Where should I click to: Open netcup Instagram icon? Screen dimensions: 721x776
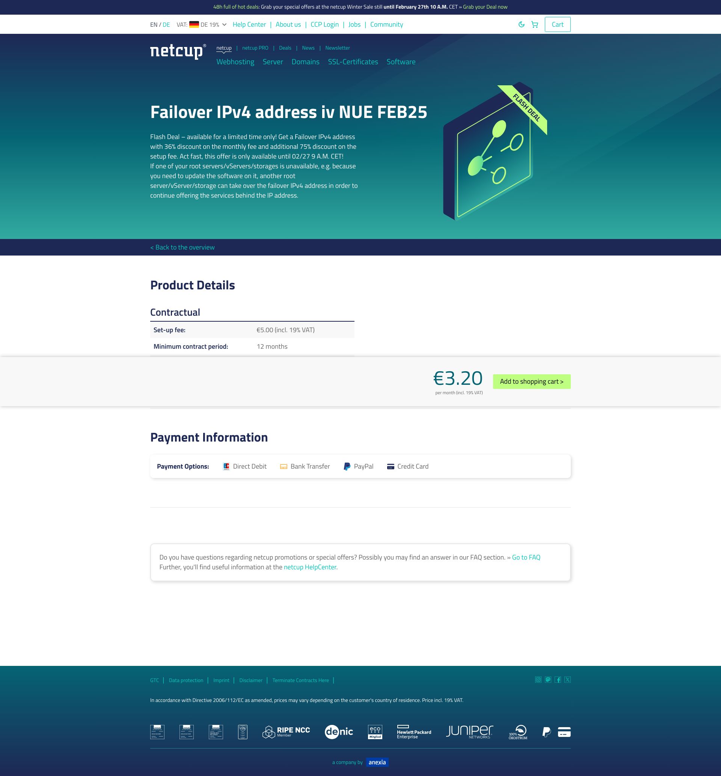(538, 679)
